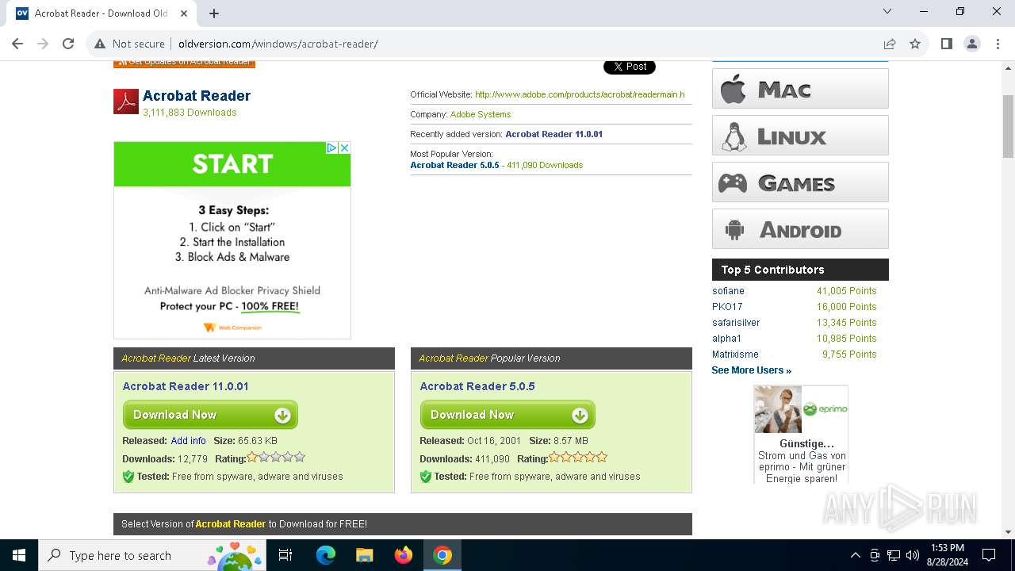Close the Acrobat Reader tab
Viewport: 1015px width, 571px height.
184,13
